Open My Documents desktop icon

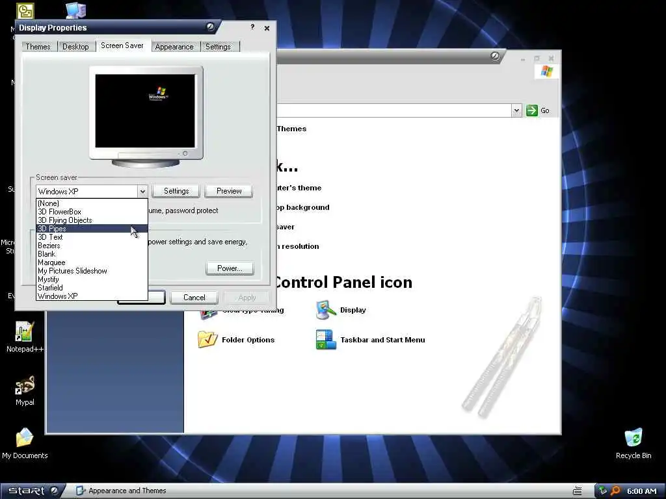pyautogui.click(x=25, y=443)
